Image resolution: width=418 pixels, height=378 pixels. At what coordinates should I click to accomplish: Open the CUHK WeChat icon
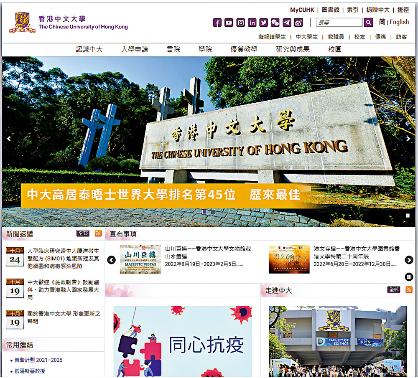(x=275, y=23)
